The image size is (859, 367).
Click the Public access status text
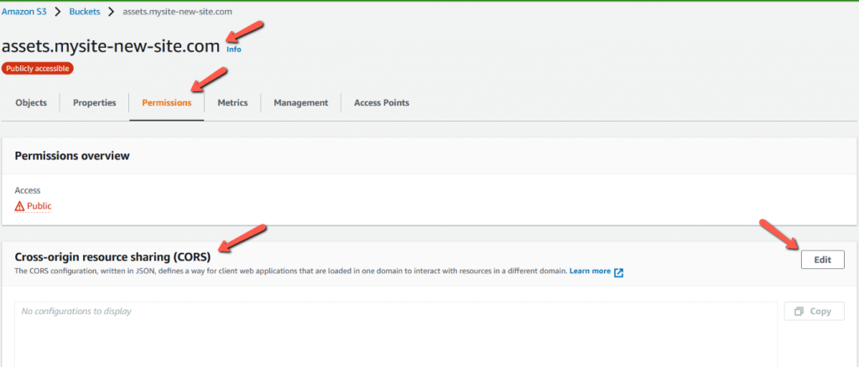(x=39, y=206)
